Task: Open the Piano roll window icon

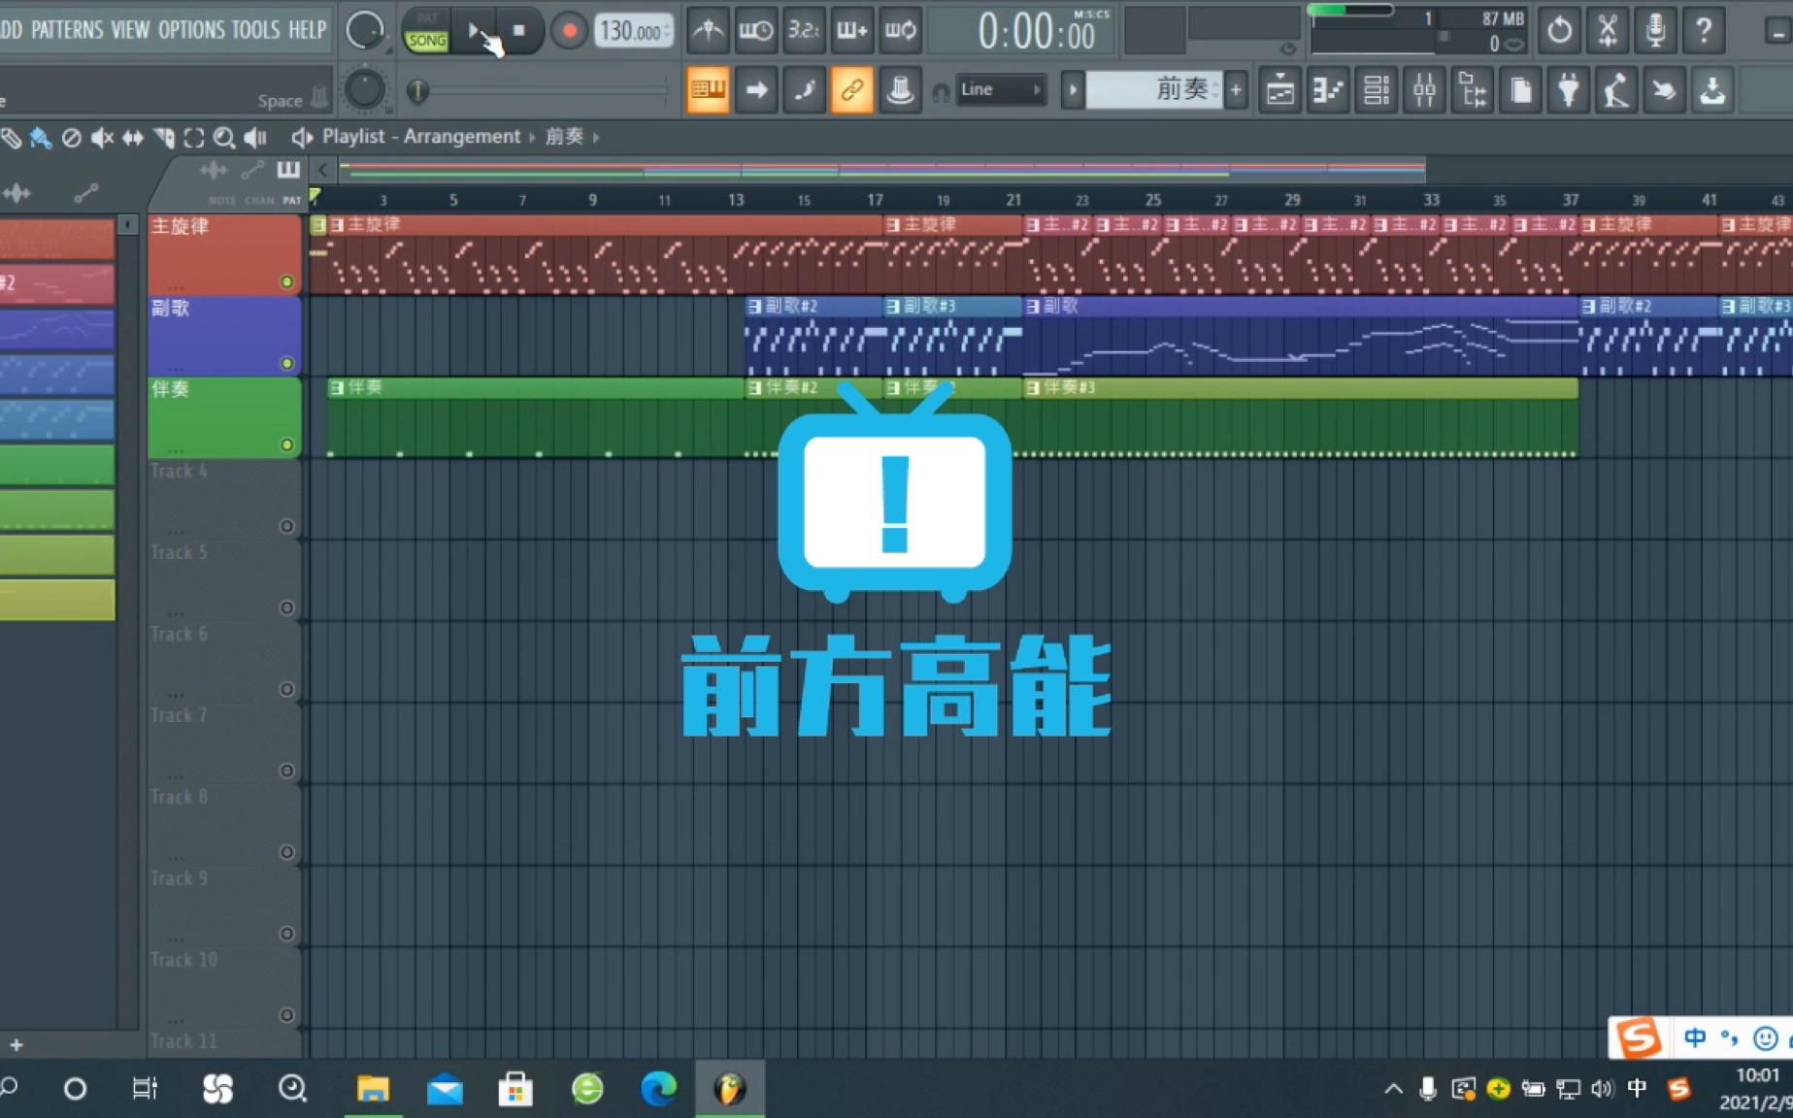Action: (1328, 90)
